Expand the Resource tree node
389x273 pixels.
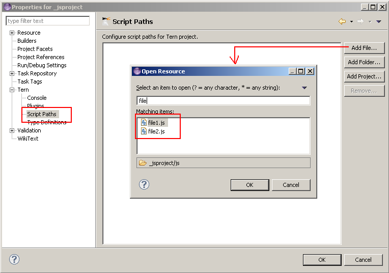(x=12, y=33)
